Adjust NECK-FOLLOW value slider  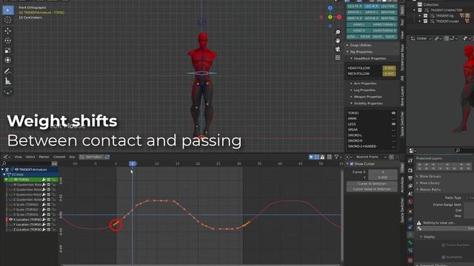(389, 74)
